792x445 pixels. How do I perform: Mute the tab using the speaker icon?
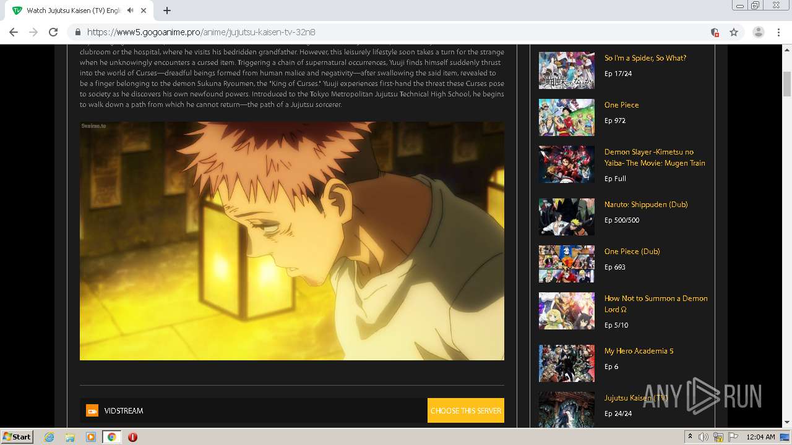[130, 11]
